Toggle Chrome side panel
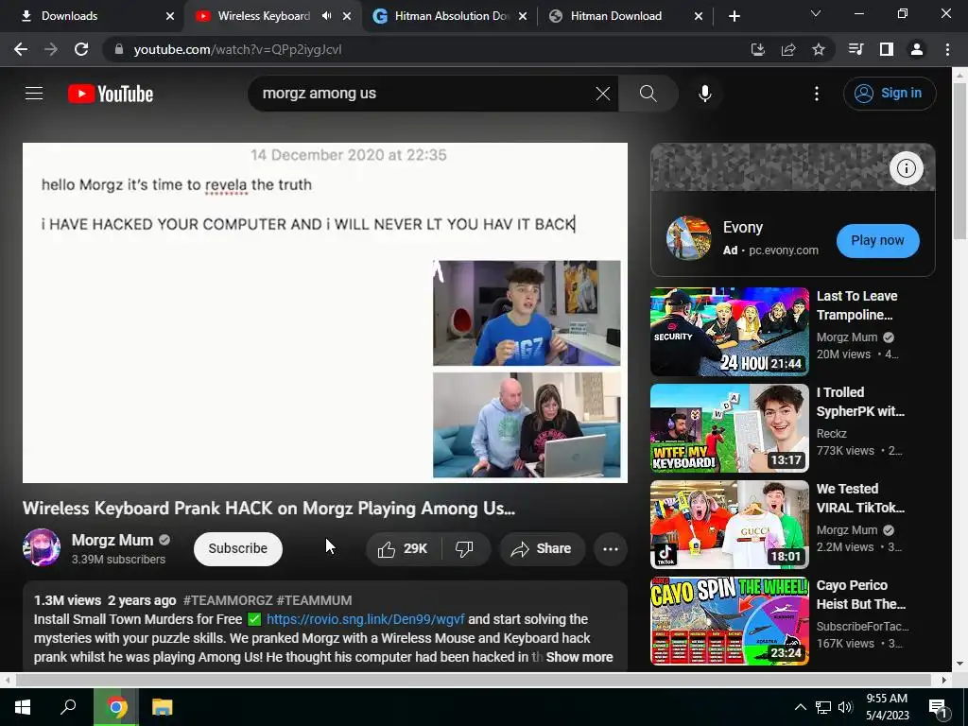968x726 pixels. click(x=886, y=49)
